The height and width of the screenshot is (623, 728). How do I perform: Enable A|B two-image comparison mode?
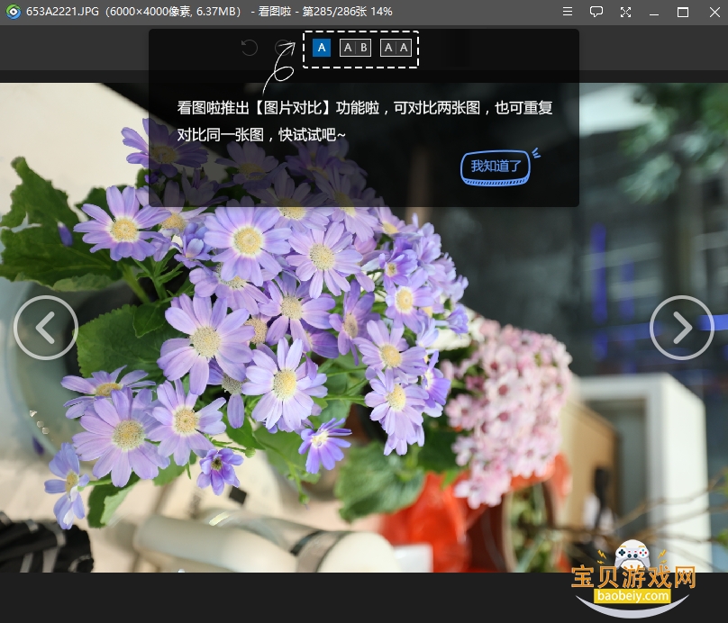click(x=355, y=48)
